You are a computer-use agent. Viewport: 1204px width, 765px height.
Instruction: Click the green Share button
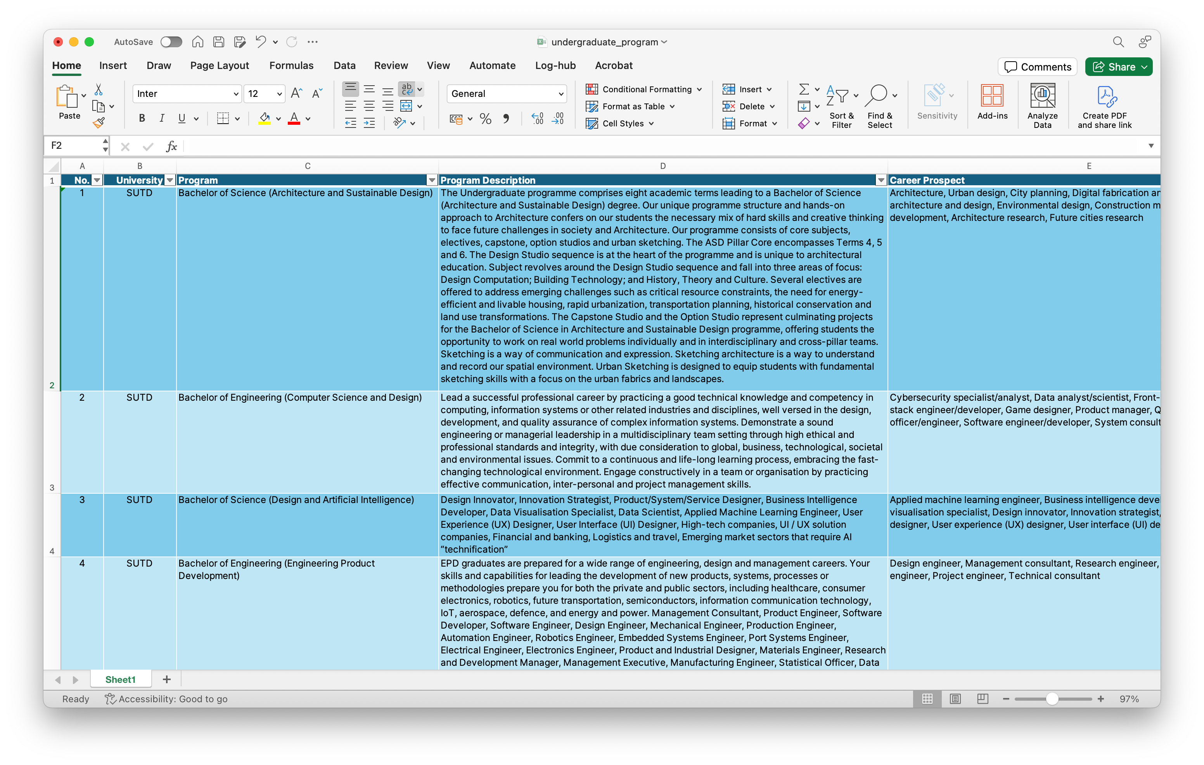tap(1119, 67)
